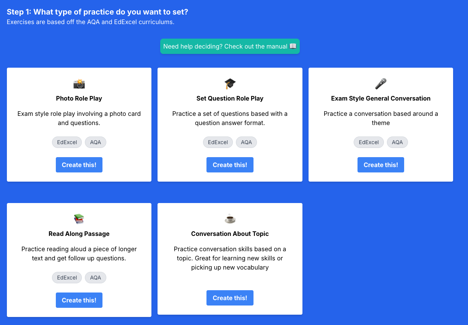Click the microphone icon
The image size is (468, 325).
381,84
